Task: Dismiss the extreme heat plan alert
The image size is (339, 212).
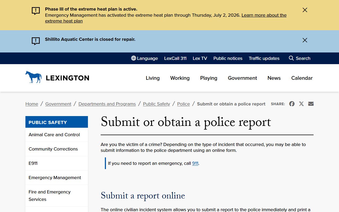Action: pos(305,10)
